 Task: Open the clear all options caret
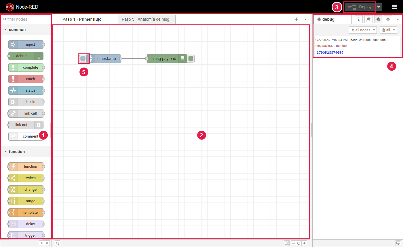coord(394,30)
